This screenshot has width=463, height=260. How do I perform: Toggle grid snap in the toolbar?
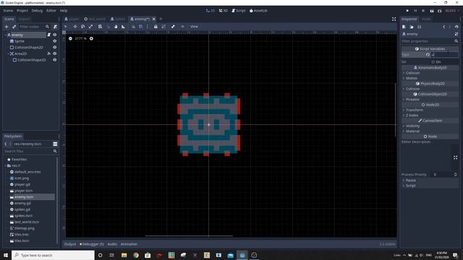(x=141, y=27)
